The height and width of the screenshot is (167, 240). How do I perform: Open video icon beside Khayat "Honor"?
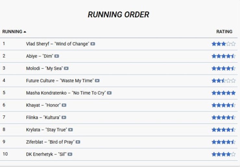pos(64,105)
